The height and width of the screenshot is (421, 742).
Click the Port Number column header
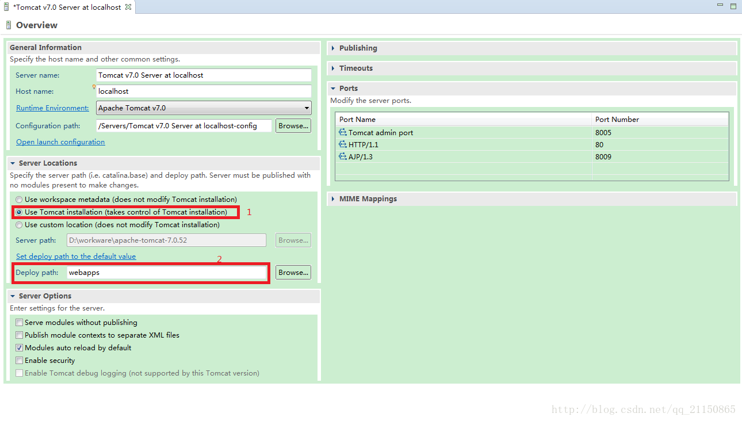(x=660, y=120)
